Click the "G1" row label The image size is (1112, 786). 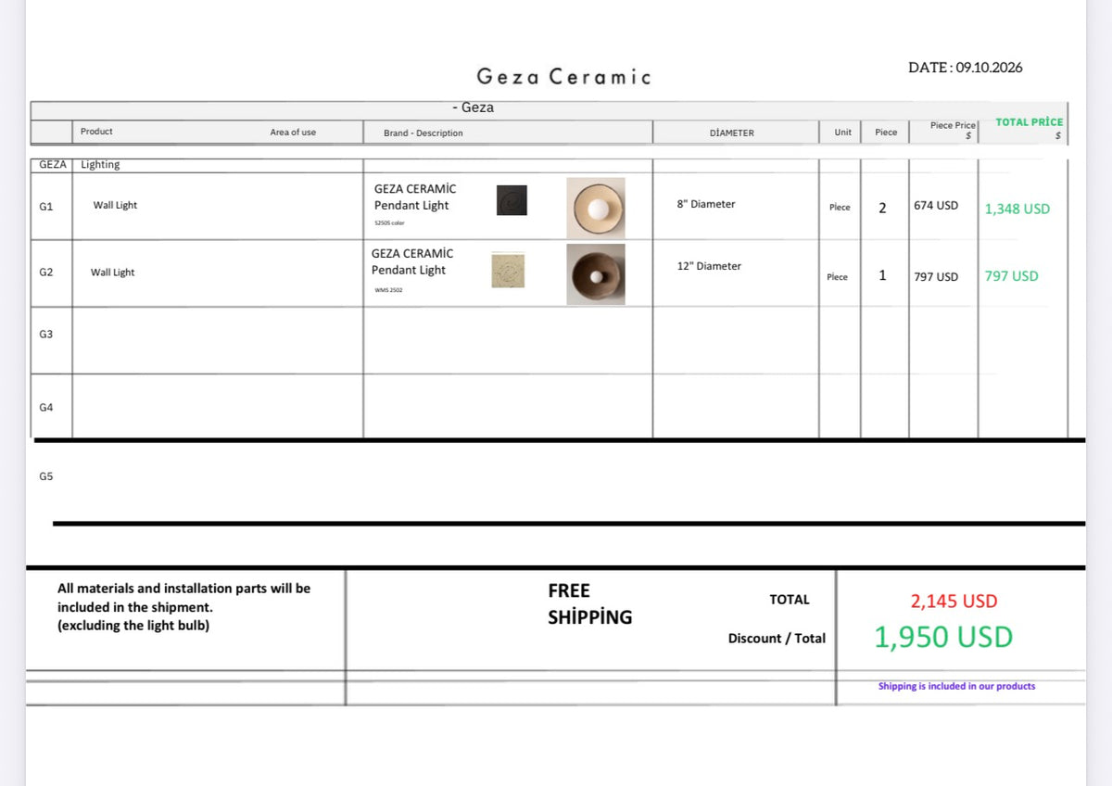[46, 206]
